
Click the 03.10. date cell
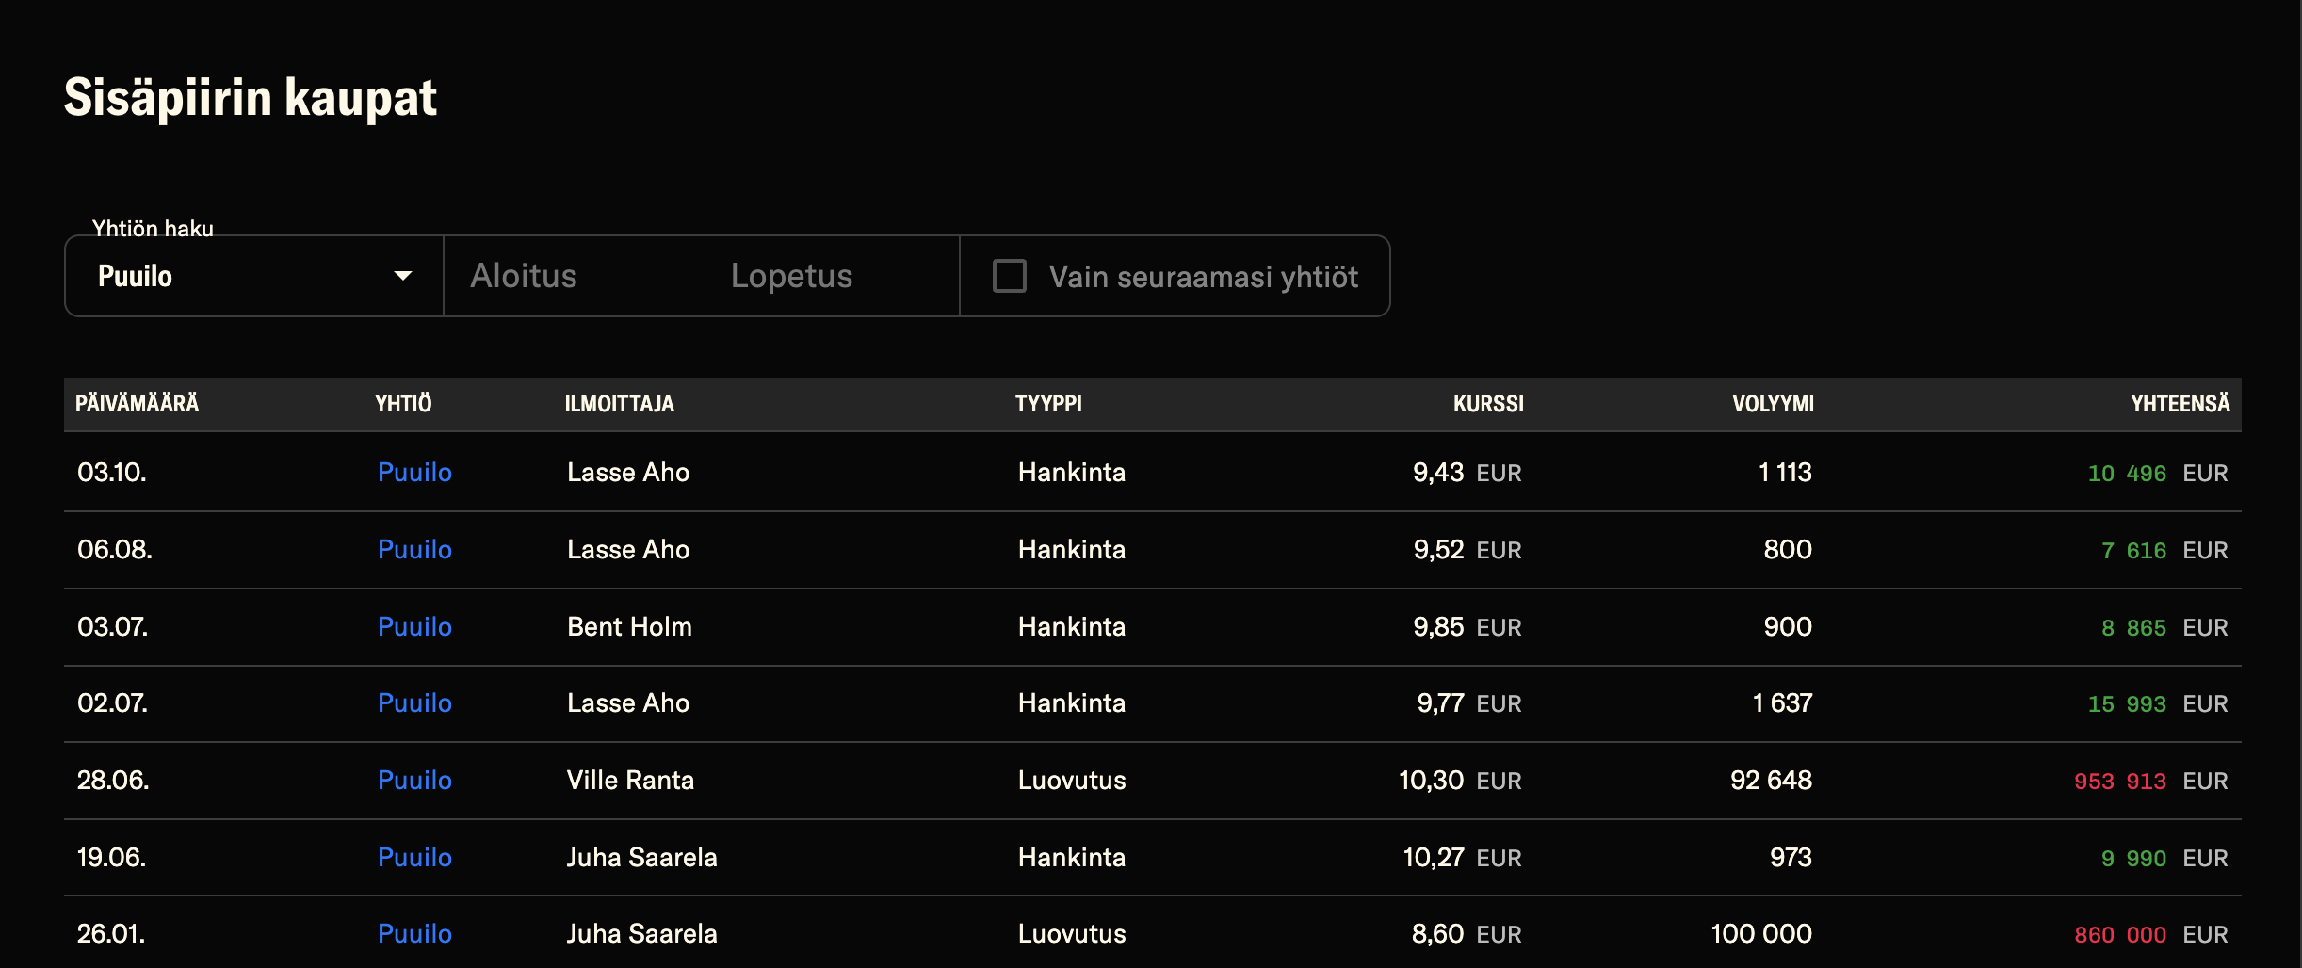[x=111, y=473]
